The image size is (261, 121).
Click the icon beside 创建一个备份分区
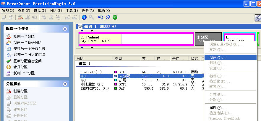[9, 43]
